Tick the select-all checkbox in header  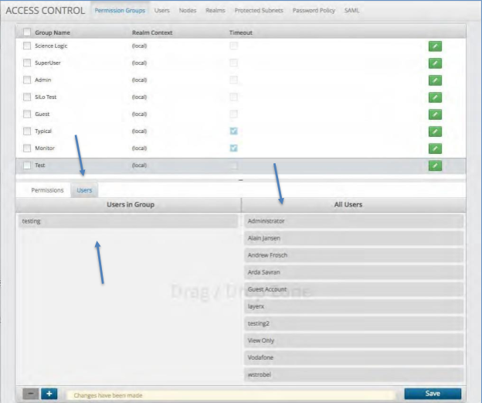[x=27, y=32]
